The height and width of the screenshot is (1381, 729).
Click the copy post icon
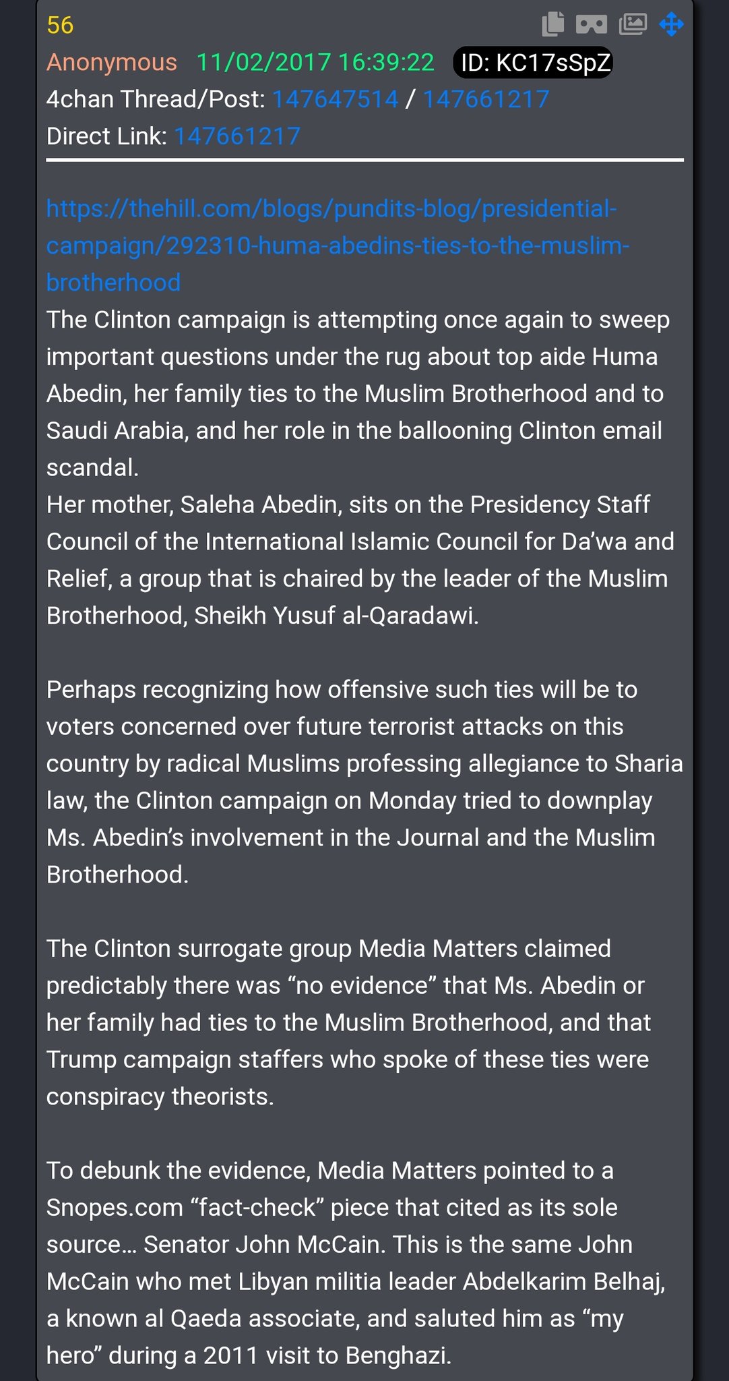[553, 25]
